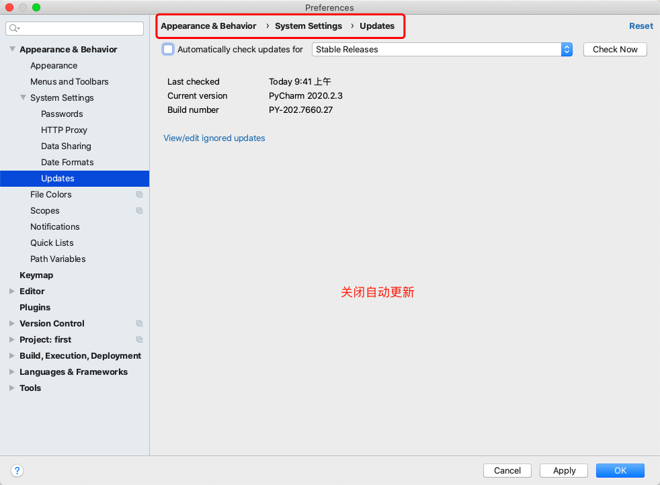Focus the preferences search field

click(75, 28)
